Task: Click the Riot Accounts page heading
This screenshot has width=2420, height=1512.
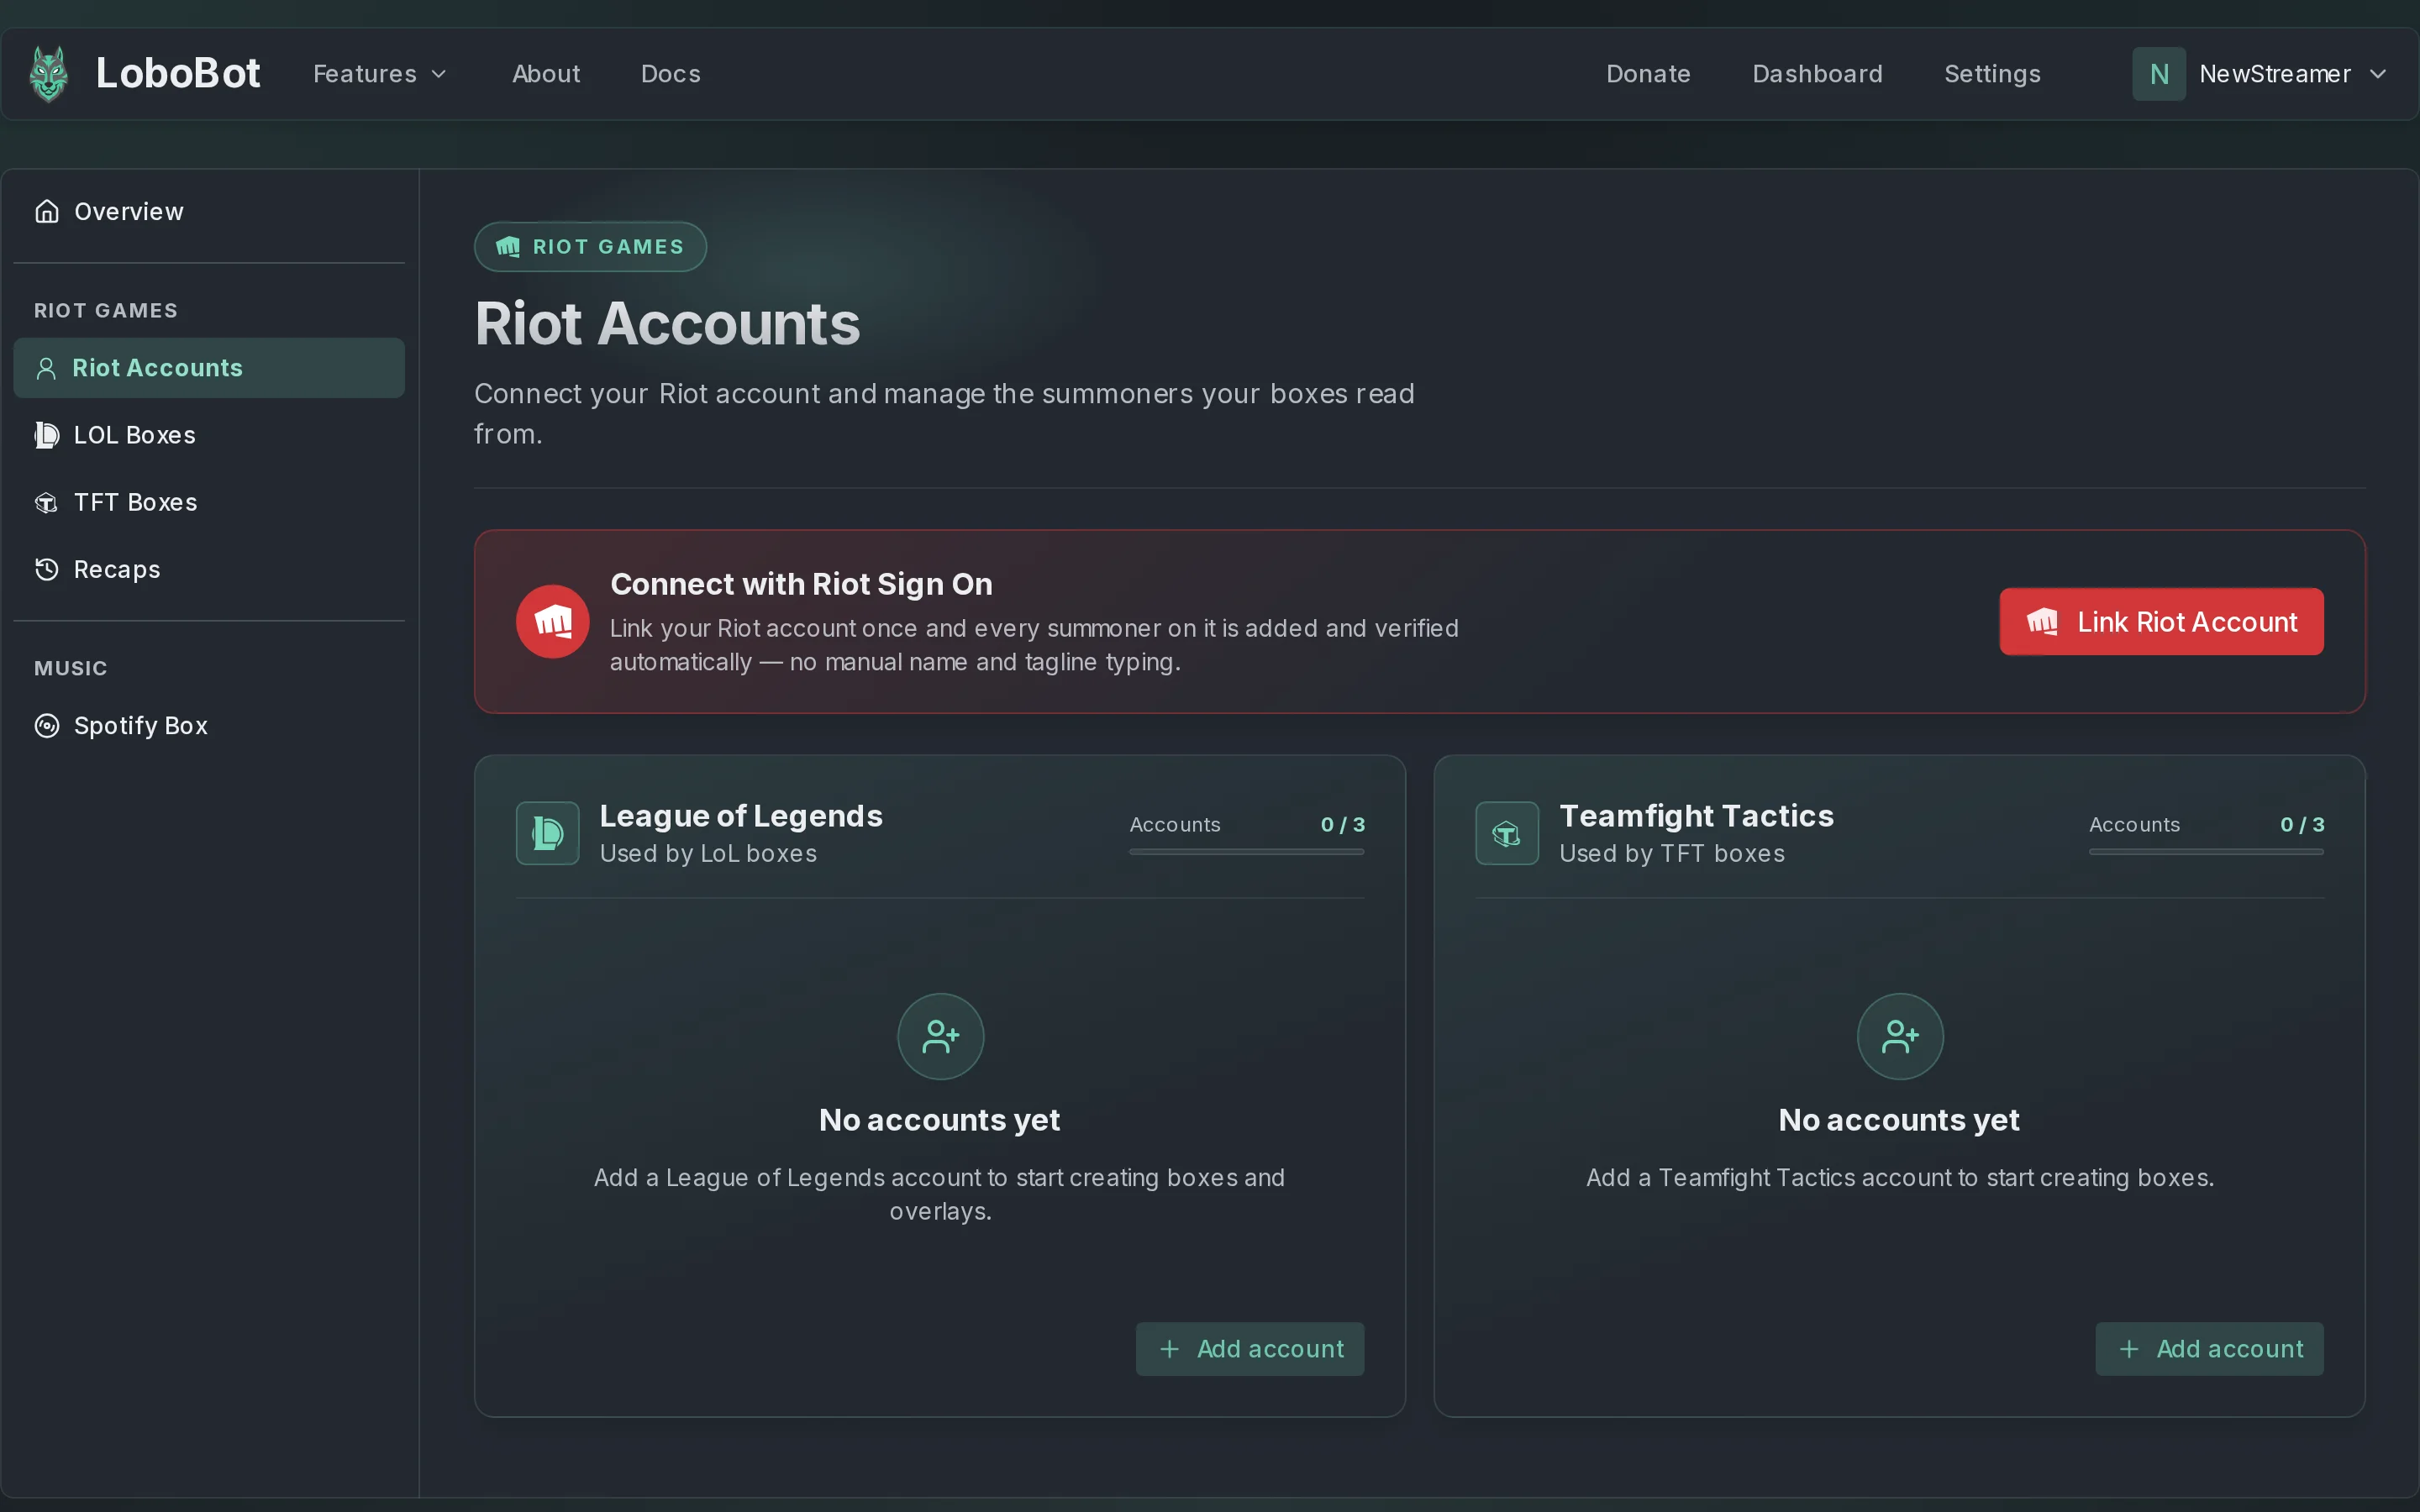Action: click(x=667, y=324)
